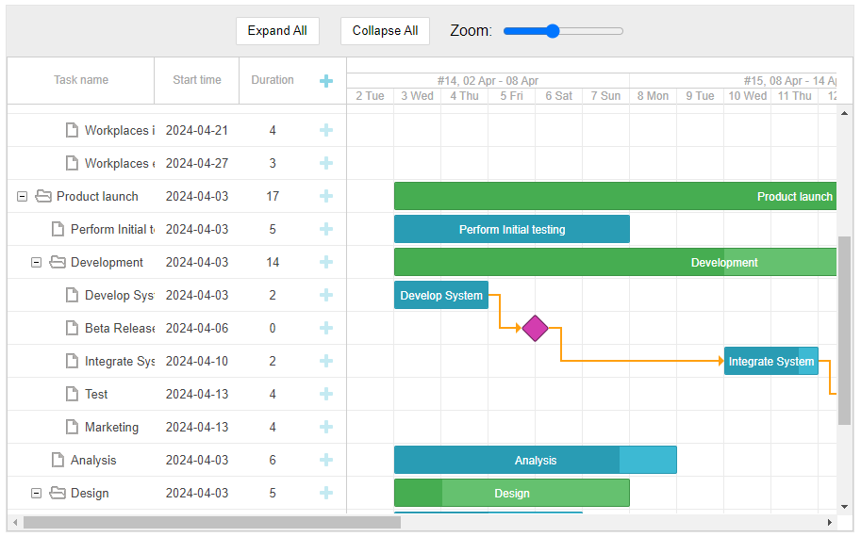Click the plus icon in the Product launch row
The width and height of the screenshot is (861, 537).
point(326,196)
